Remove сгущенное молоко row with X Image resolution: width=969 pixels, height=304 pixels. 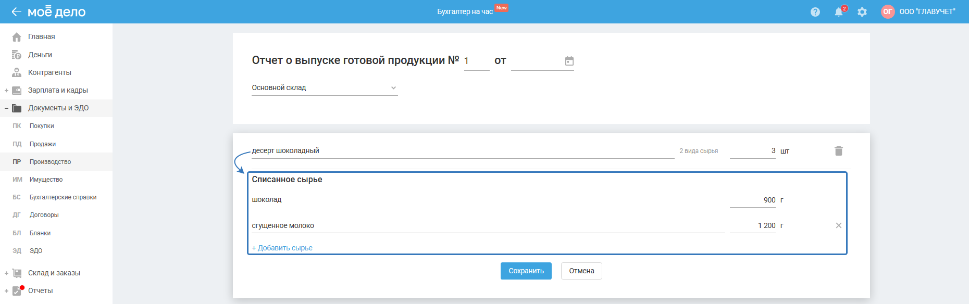pyautogui.click(x=839, y=225)
